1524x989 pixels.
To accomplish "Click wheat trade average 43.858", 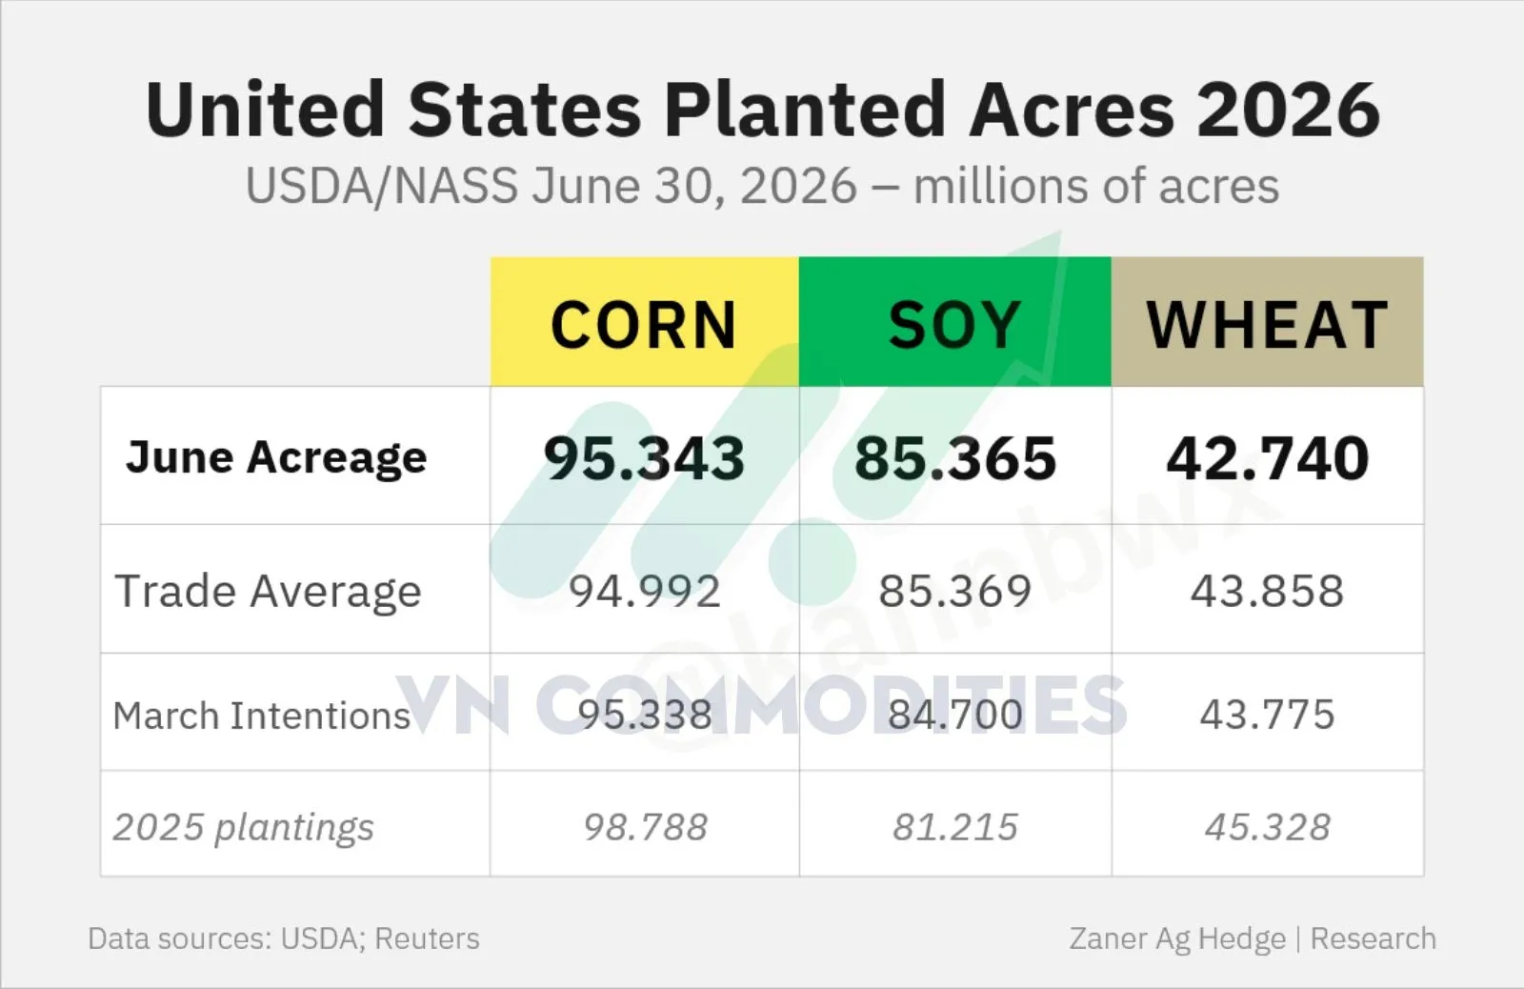I will pos(1268,591).
